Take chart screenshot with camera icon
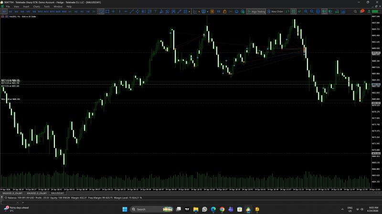Image resolution: width=382 pixels, height=214 pixels. pos(343,11)
